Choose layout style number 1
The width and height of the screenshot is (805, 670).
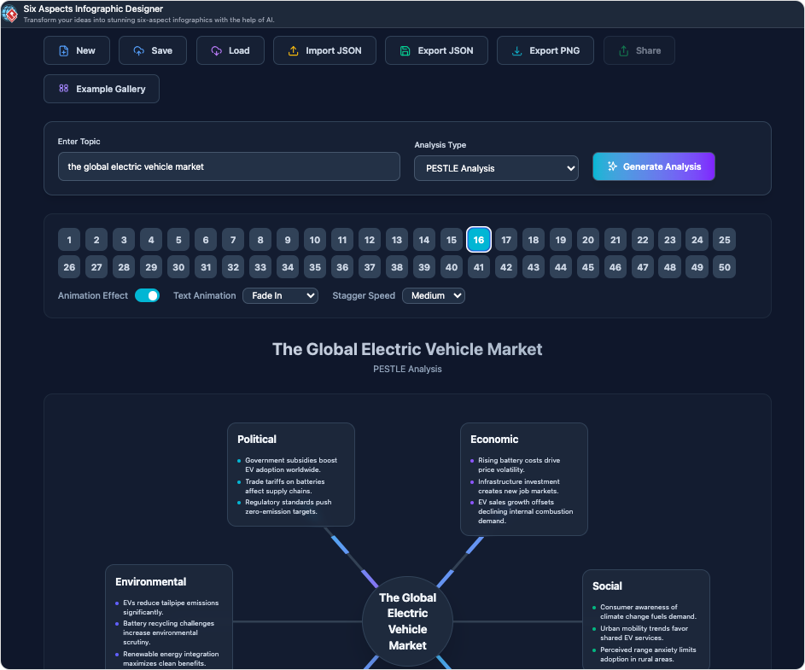pyautogui.click(x=69, y=240)
